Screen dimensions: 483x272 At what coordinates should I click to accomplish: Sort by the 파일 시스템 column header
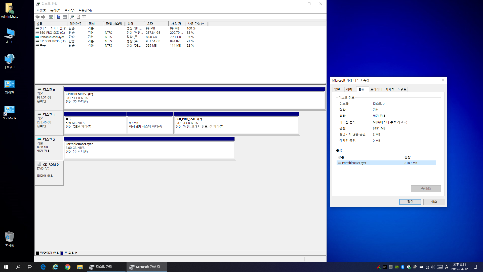coord(114,24)
